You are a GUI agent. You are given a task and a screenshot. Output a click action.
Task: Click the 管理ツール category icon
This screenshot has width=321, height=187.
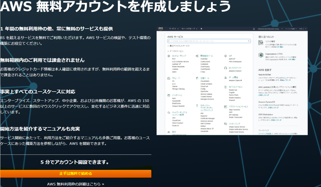click(x=197, y=78)
